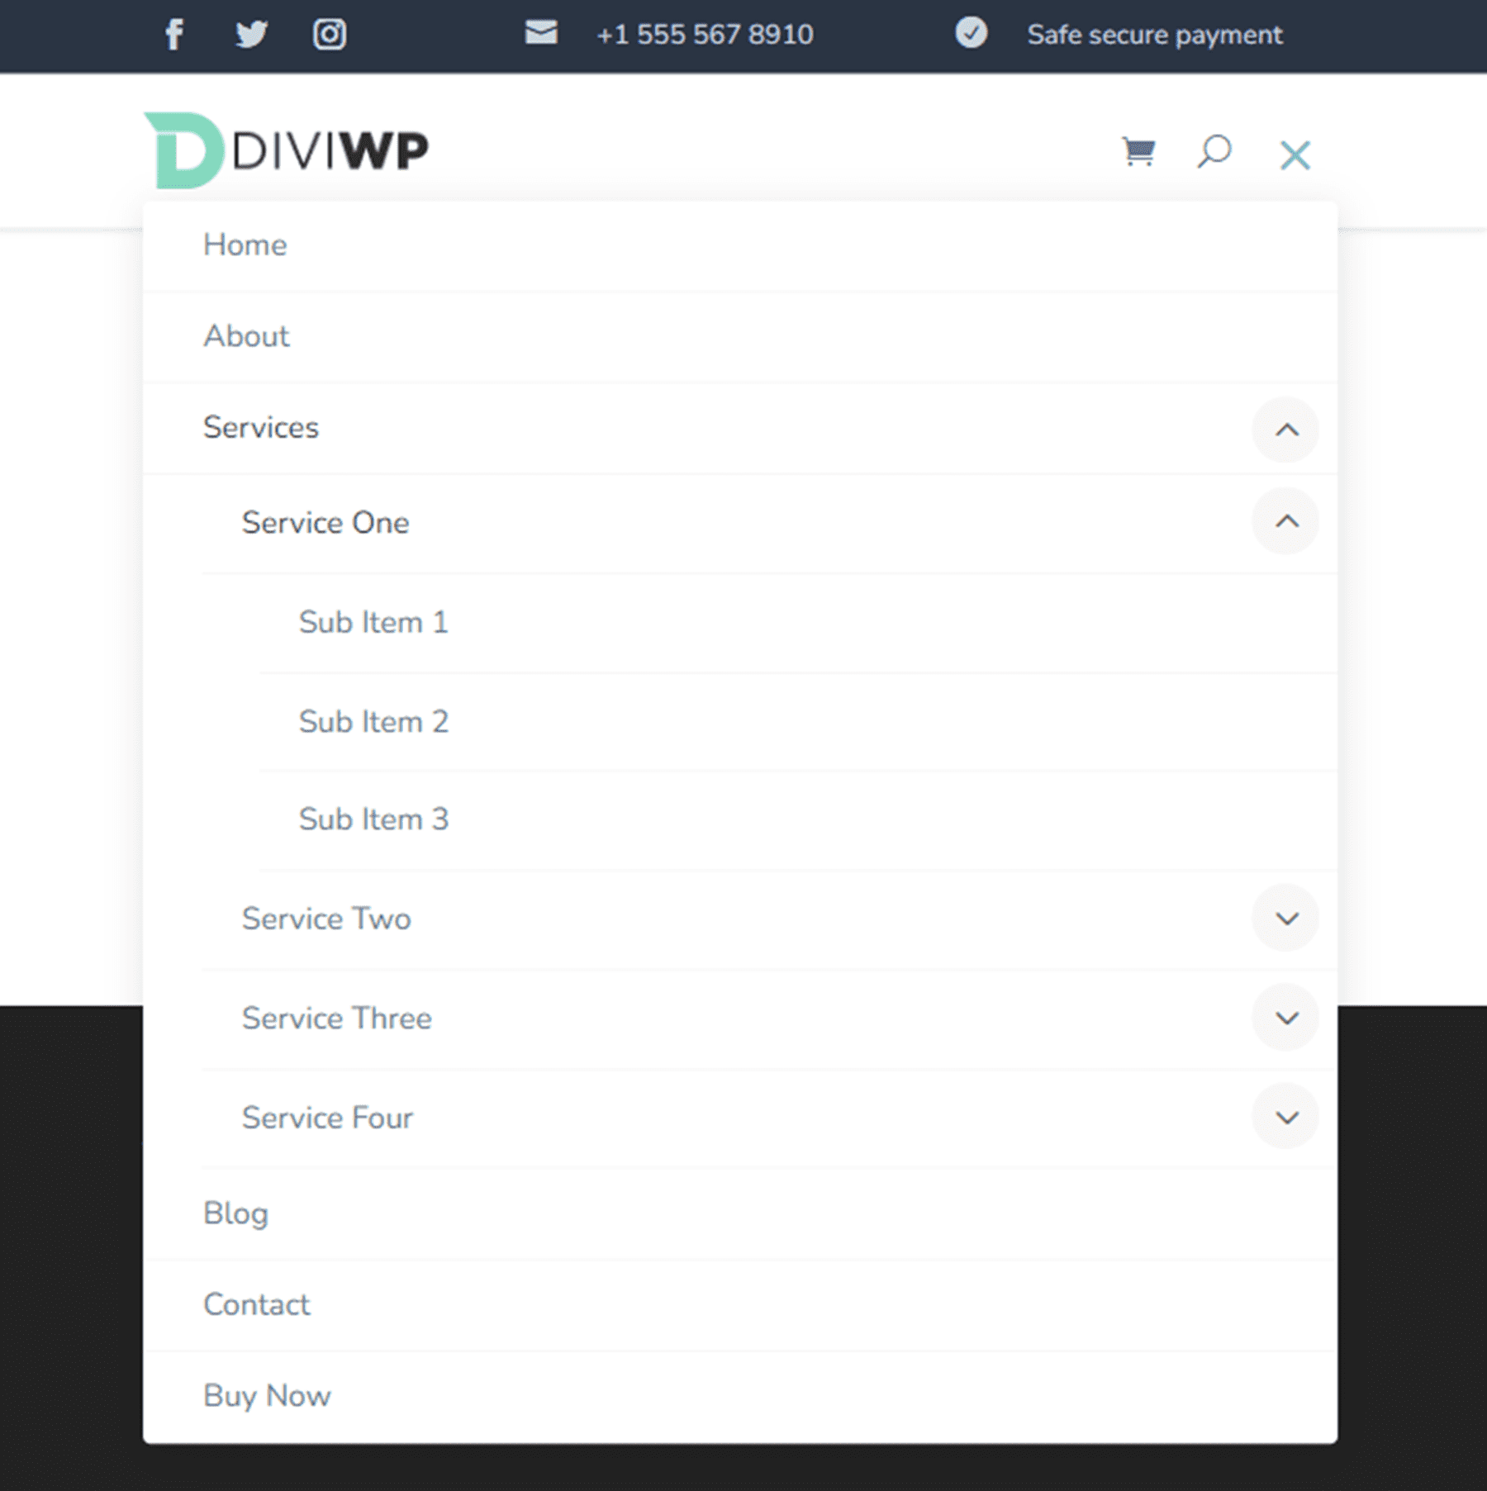Click the email envelope icon
Image resolution: width=1487 pixels, height=1491 pixels.
pyautogui.click(x=541, y=34)
